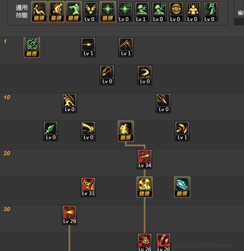Screen dimensions: 244x251
Task: Select the sliding figure mastered general skill
Action: click(39, 12)
